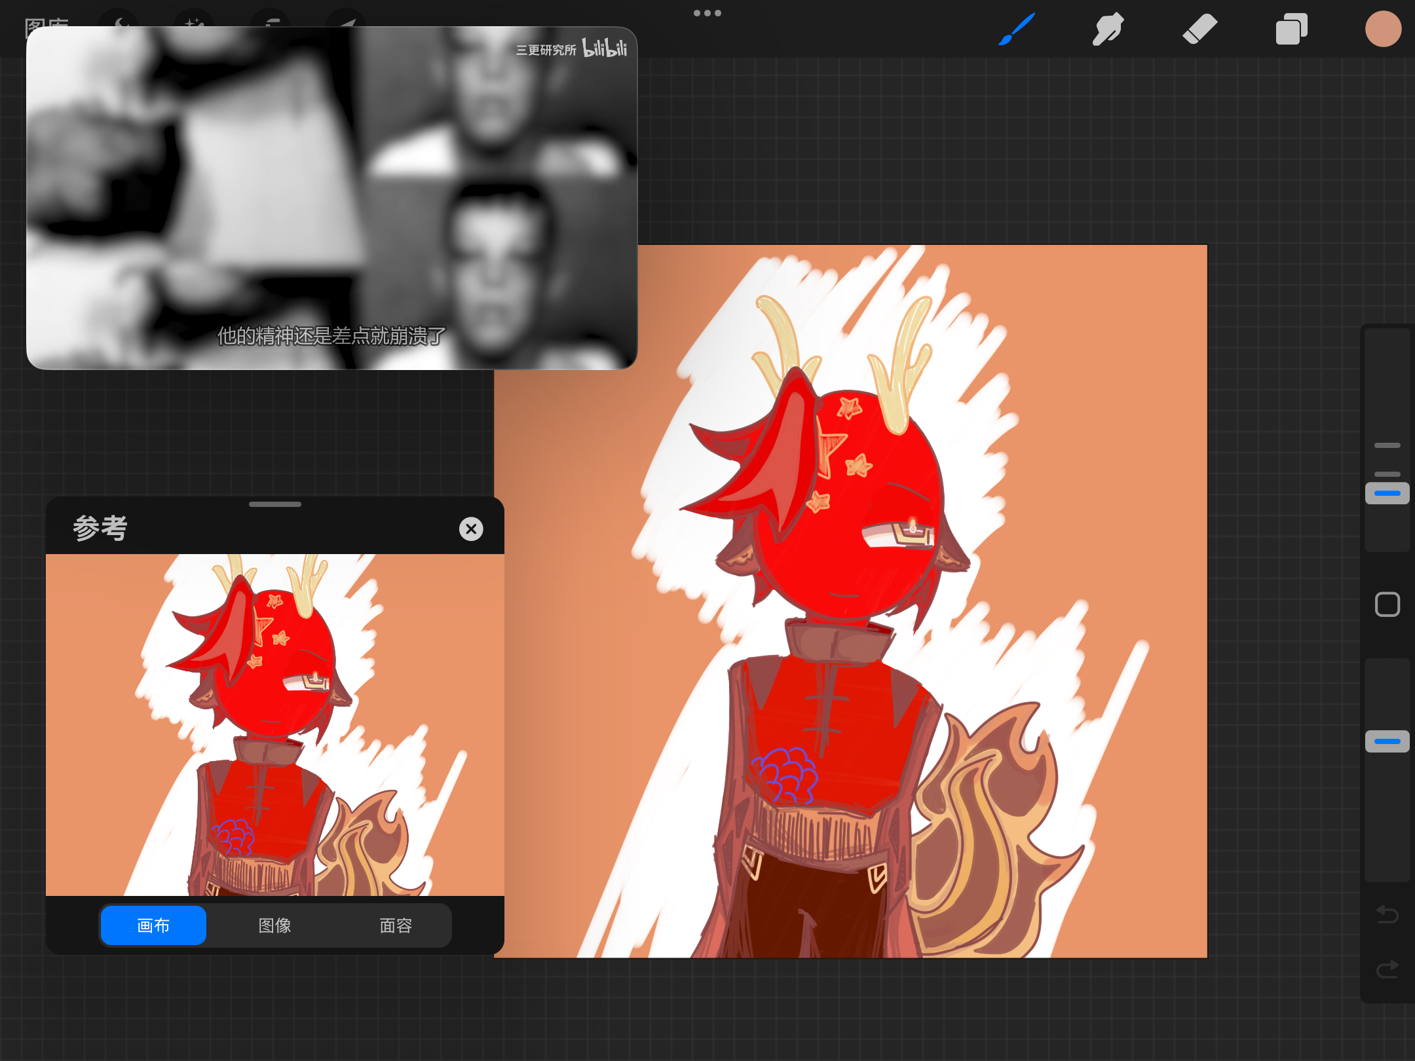Click the brush opacity slider handle
Viewport: 1415px width, 1061px height.
1387,741
